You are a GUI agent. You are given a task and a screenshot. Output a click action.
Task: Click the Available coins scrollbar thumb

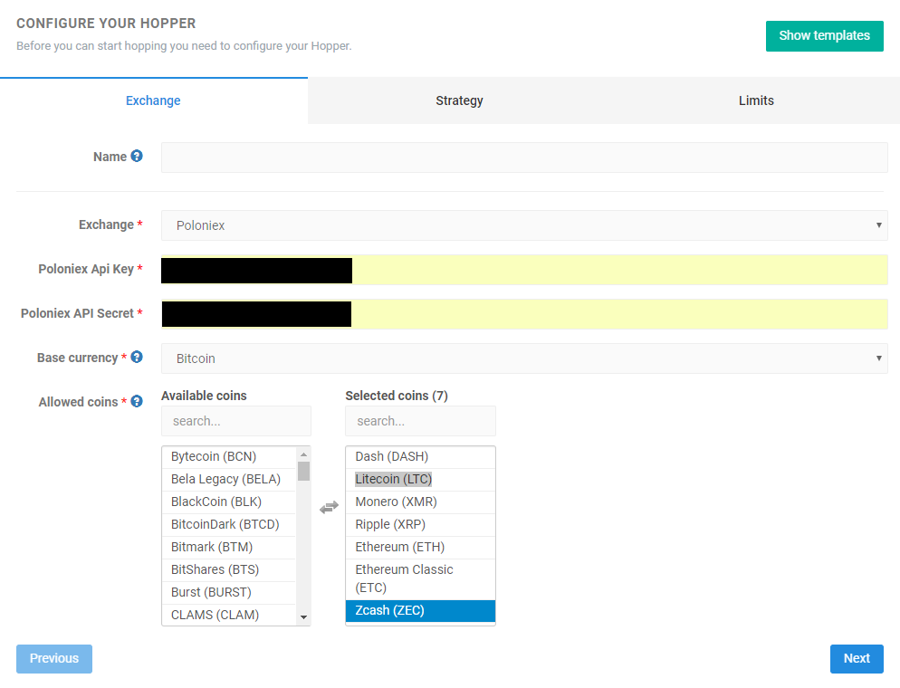pyautogui.click(x=303, y=471)
